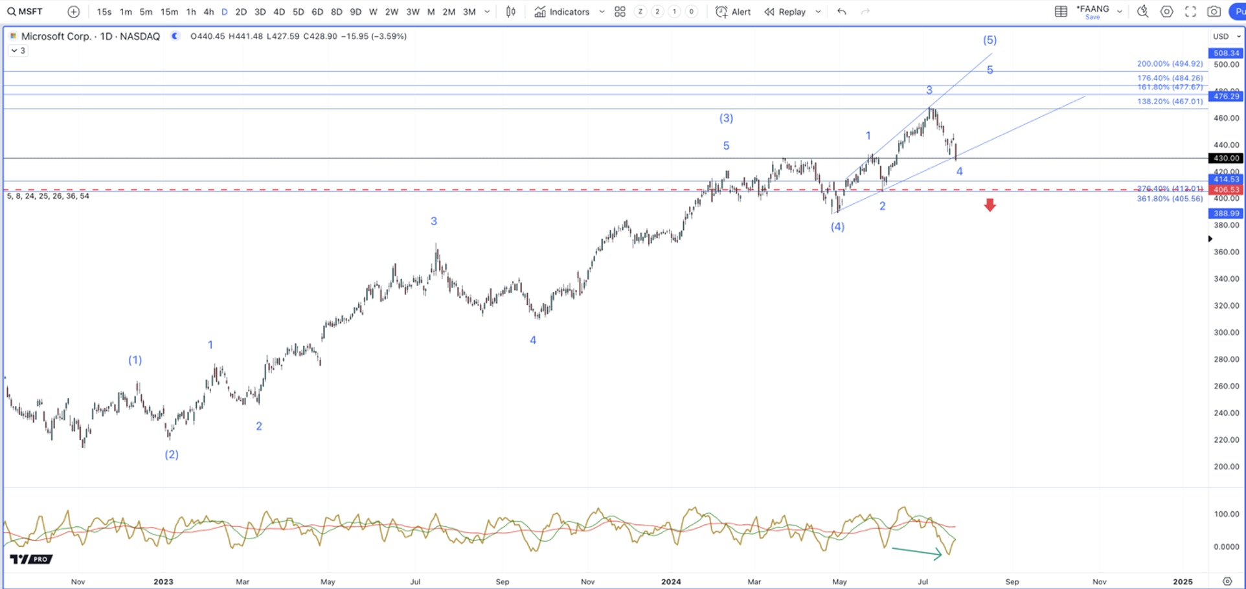The width and height of the screenshot is (1246, 589).
Task: Click the add symbol plus icon
Action: 74,12
